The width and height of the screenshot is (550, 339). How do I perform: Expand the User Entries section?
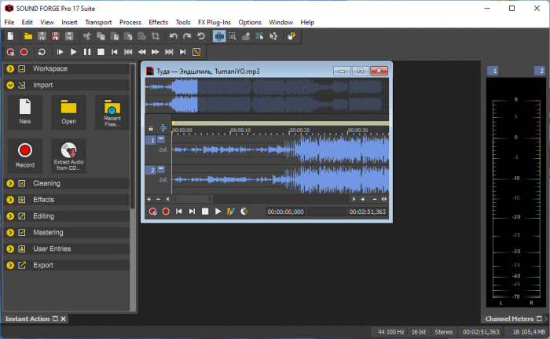(10, 249)
